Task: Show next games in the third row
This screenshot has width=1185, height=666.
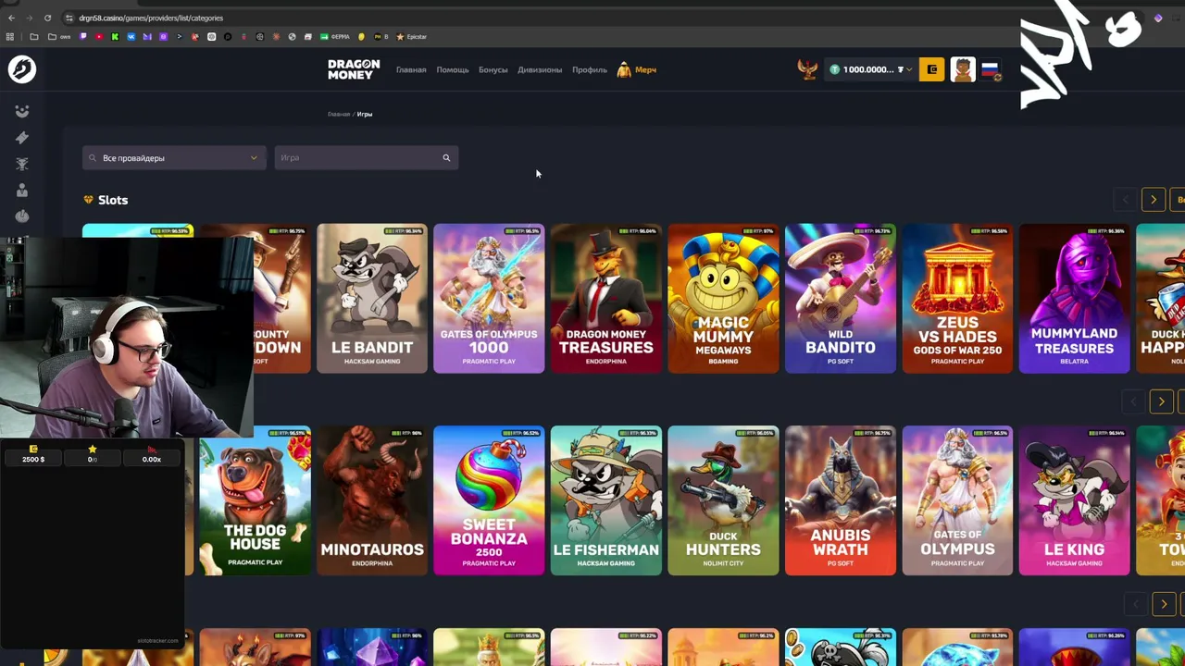Action: pyautogui.click(x=1164, y=604)
